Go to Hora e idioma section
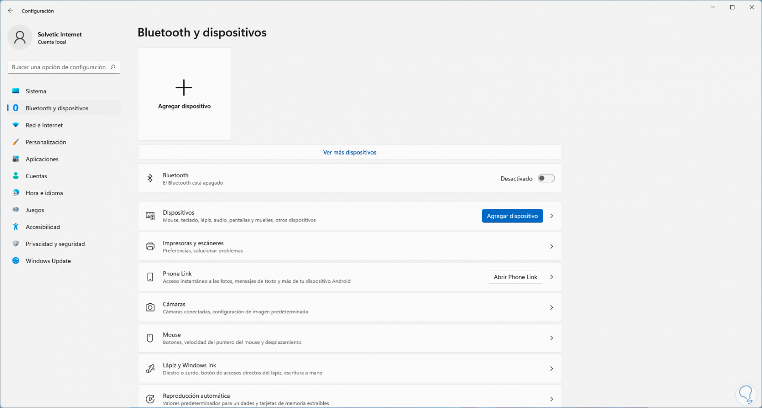The image size is (762, 408). tap(44, 193)
